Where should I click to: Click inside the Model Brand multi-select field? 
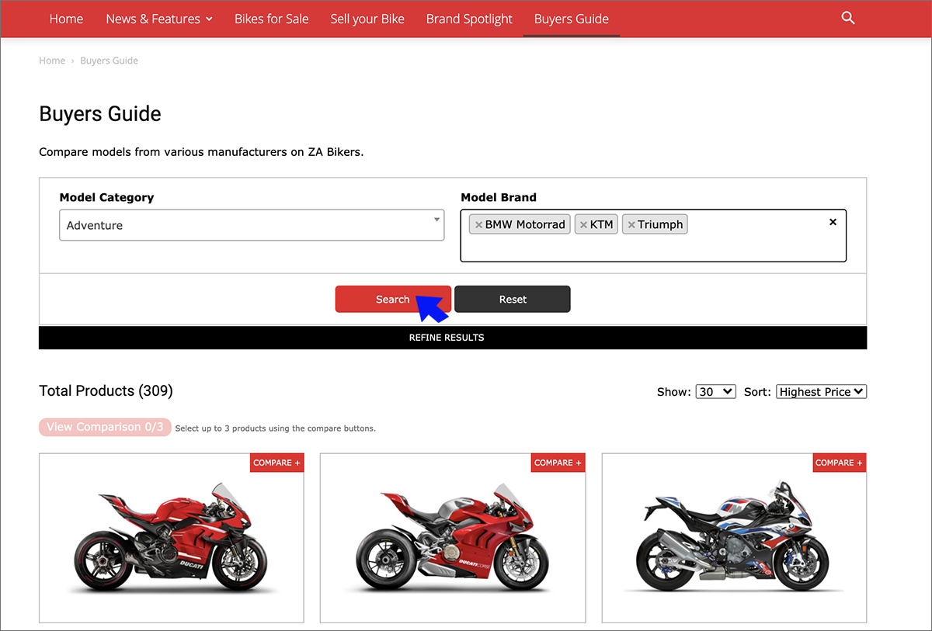coord(653,236)
